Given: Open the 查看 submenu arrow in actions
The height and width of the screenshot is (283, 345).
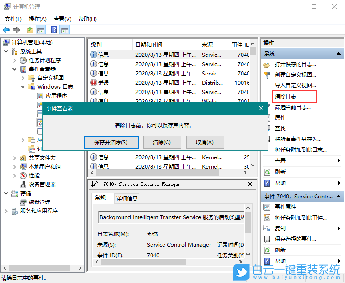Looking at the screenshot, I should [339, 161].
